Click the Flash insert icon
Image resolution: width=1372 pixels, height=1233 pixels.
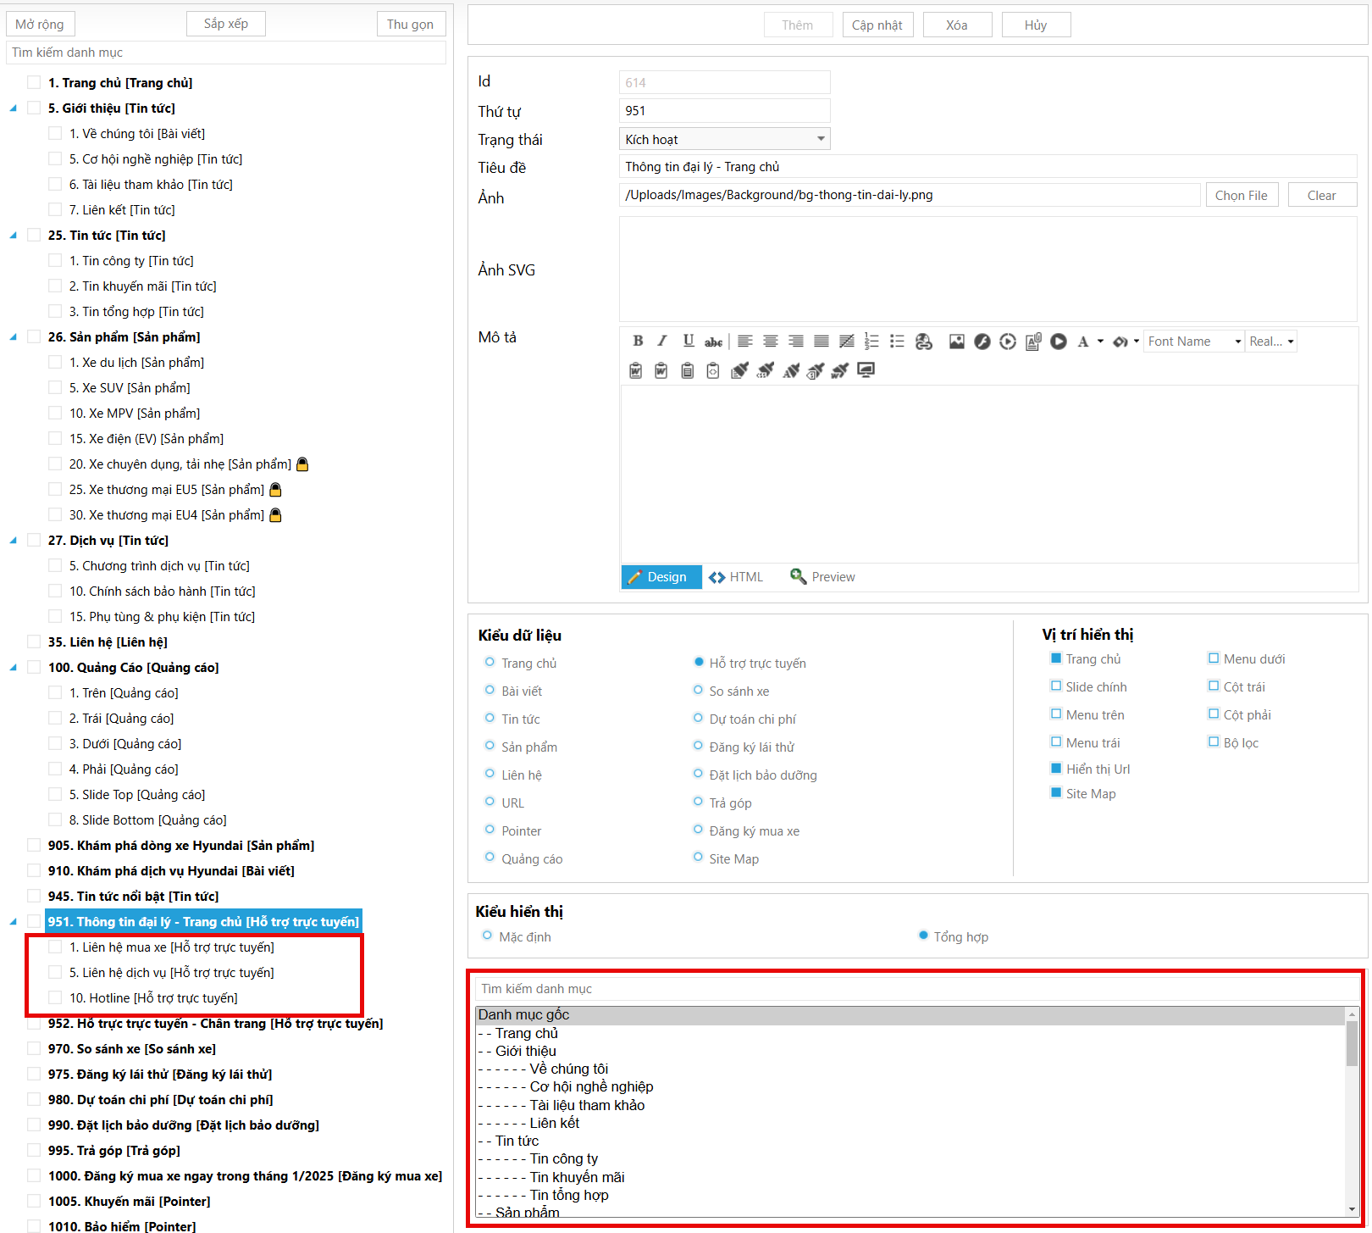coord(982,342)
